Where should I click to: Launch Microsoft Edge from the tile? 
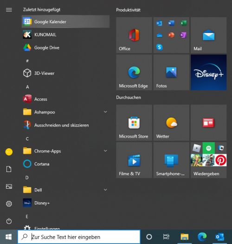coord(134,73)
